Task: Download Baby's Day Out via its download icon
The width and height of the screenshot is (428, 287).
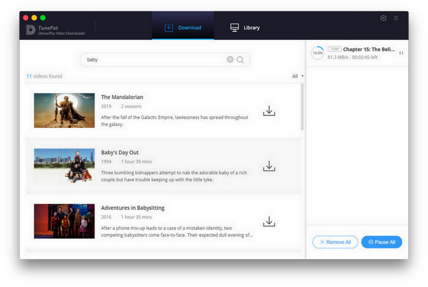Action: (x=269, y=166)
